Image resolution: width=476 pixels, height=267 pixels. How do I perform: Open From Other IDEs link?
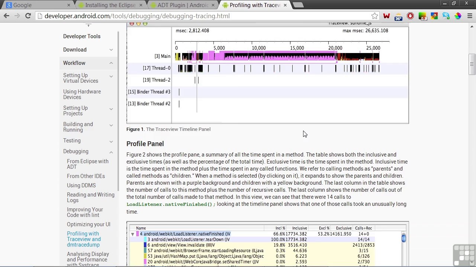pyautogui.click(x=86, y=176)
